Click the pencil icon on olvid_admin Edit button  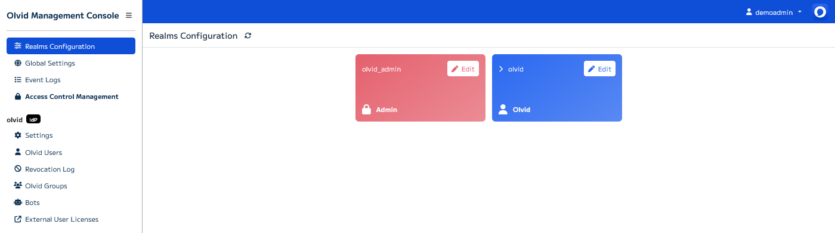455,69
